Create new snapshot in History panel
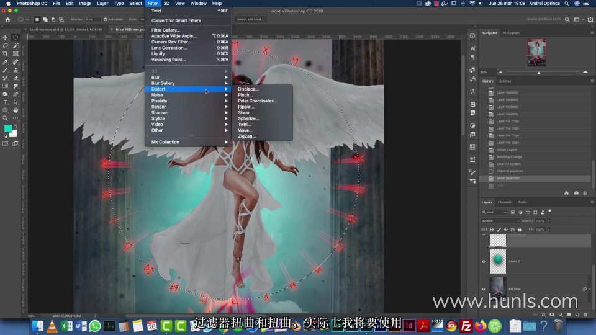This screenshot has height=335, width=596. (x=576, y=193)
